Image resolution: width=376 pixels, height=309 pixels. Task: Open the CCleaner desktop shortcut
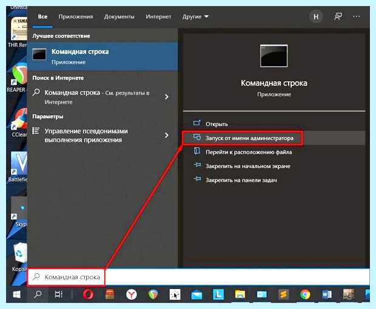(x=19, y=124)
